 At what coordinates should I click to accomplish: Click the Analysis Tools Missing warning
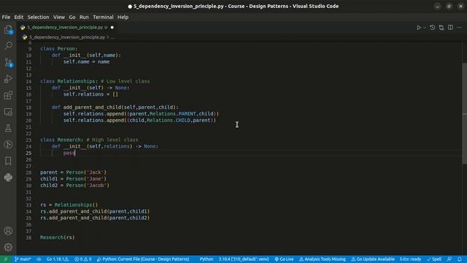(x=323, y=259)
